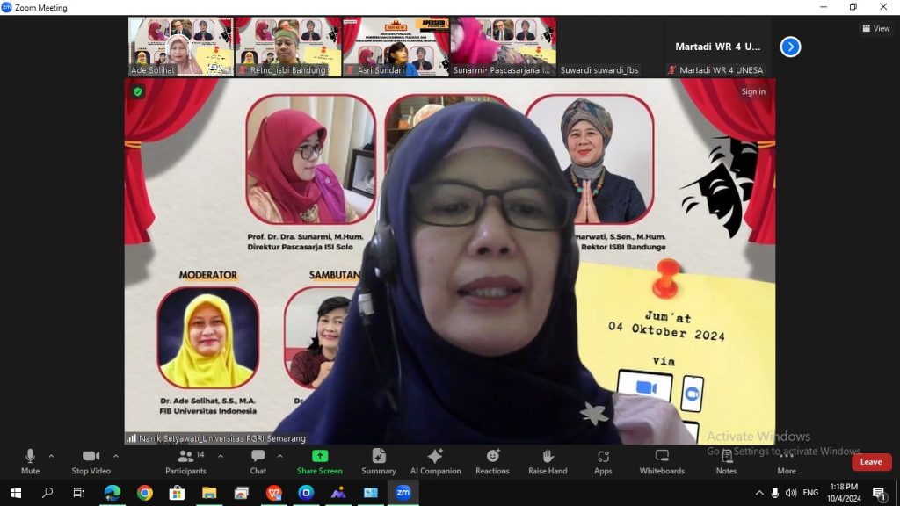Open clock showing 1:18 PM
Screen dimensions: 900x506
click(x=844, y=493)
